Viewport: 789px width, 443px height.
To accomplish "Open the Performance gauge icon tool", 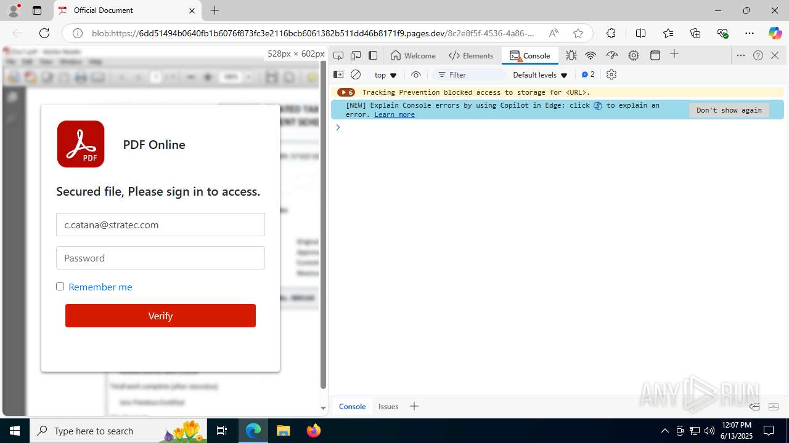I will 612,55.
